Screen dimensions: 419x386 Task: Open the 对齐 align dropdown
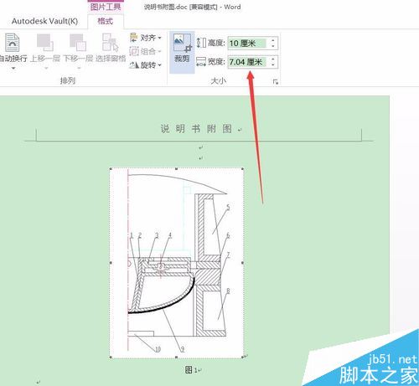coord(146,38)
